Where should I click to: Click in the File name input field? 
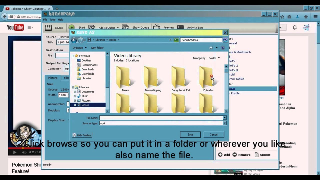coord(161,118)
